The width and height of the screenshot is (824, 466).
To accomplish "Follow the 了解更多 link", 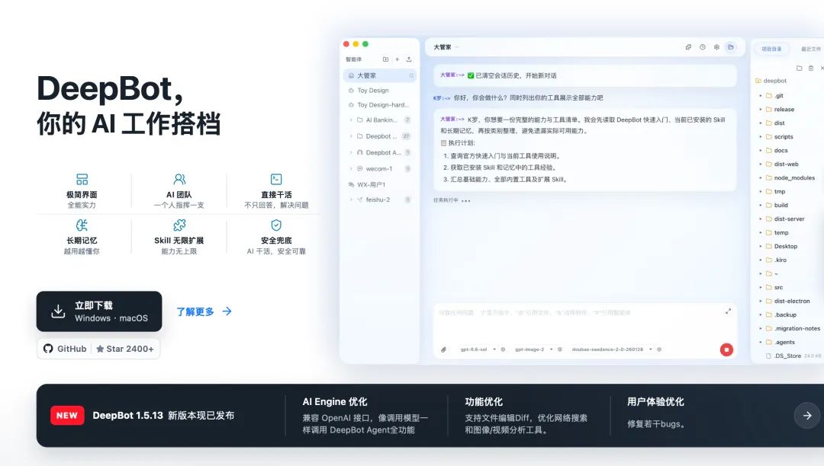I will 204,311.
